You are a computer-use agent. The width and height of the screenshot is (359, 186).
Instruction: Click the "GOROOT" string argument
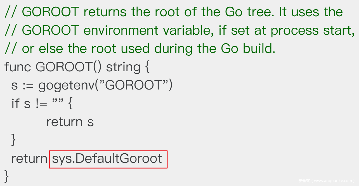click(134, 86)
